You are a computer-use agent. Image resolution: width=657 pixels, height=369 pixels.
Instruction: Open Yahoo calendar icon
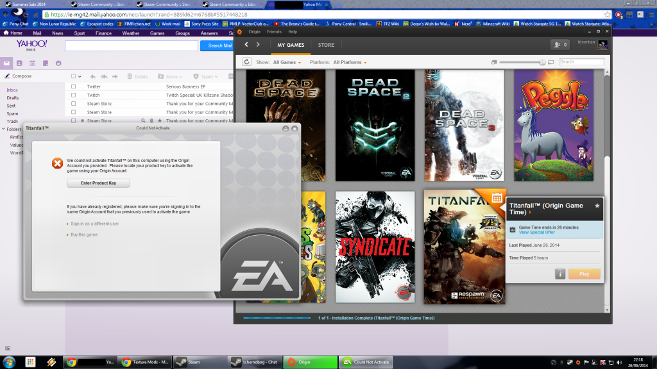coord(32,63)
